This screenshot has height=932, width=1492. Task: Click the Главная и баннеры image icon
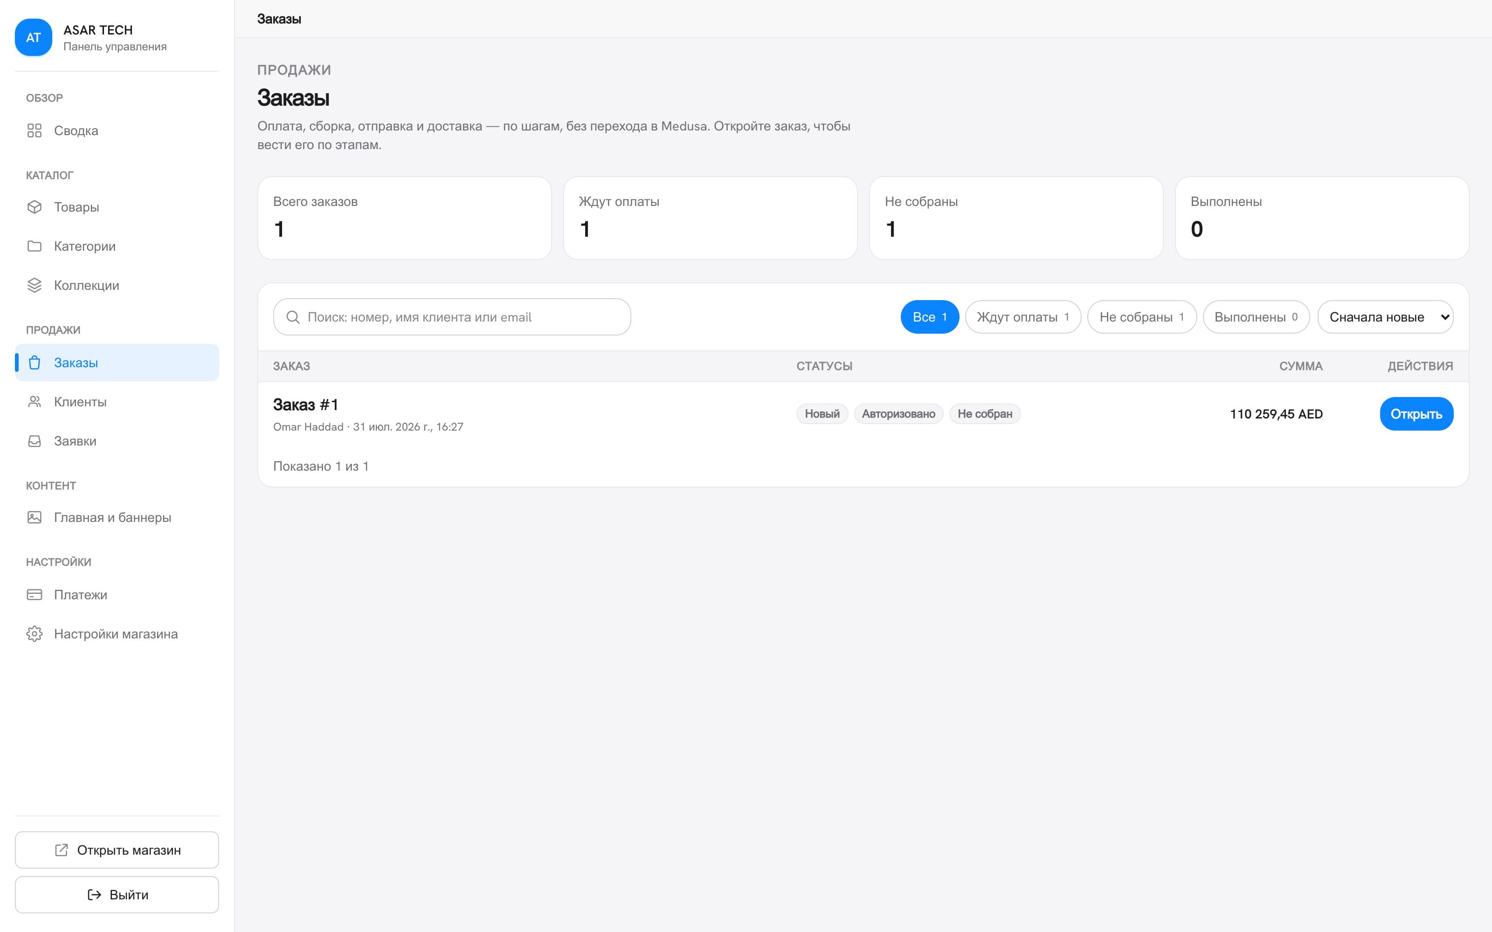(35, 517)
